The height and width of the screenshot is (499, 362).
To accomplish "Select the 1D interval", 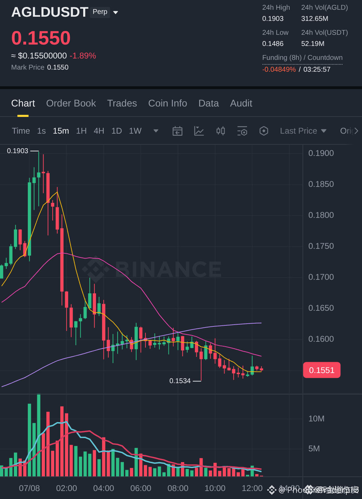I will [x=117, y=131].
